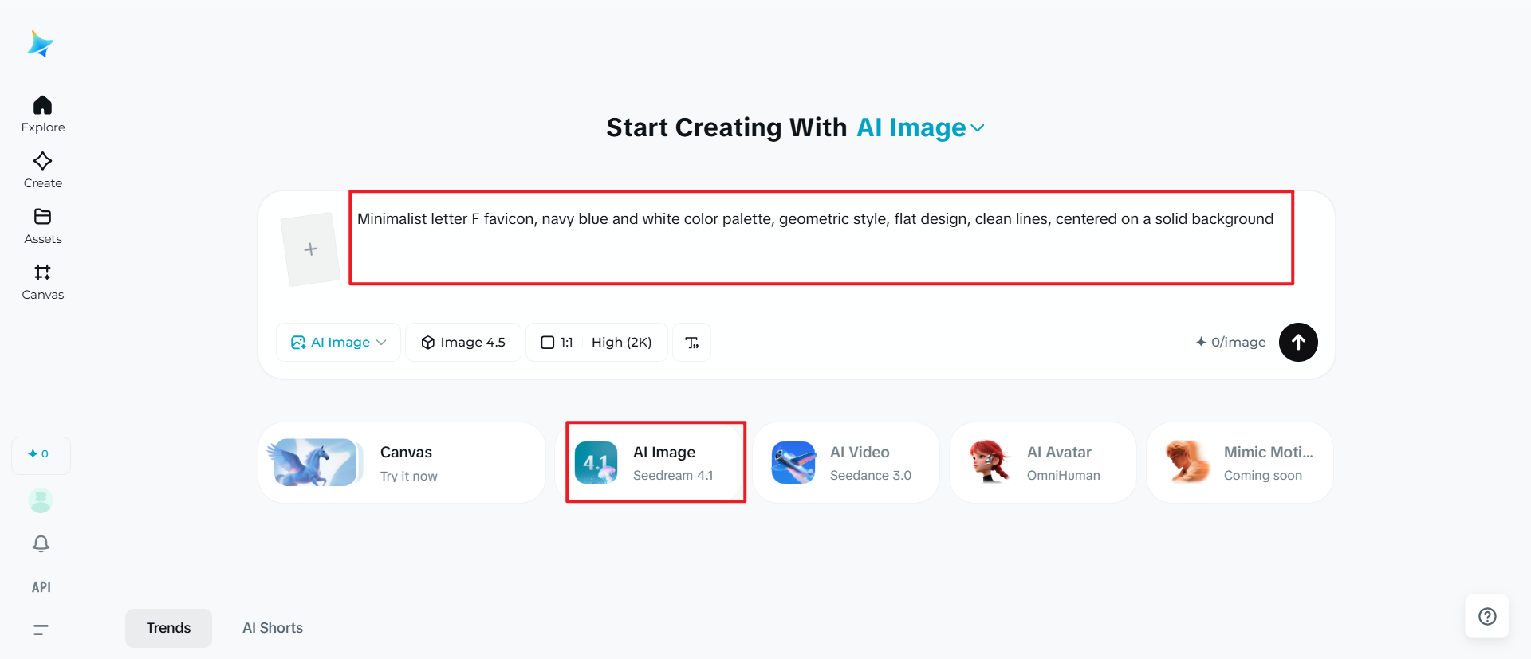Switch to the Trends tab

[168, 628]
